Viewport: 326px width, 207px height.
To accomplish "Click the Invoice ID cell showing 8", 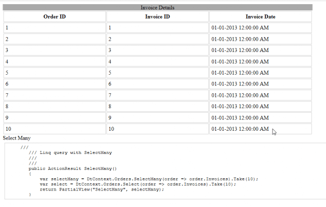I will click(x=157, y=107).
